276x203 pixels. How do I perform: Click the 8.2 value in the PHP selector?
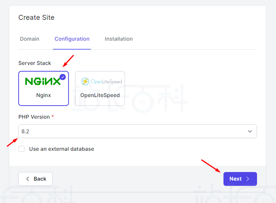click(25, 131)
